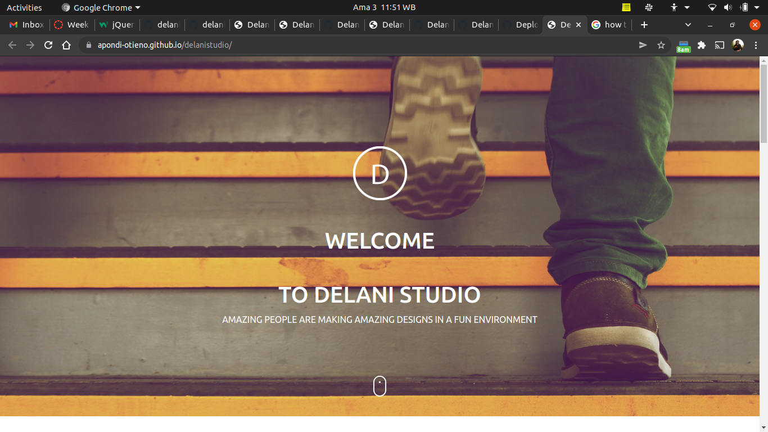Open the yellow notes icon in top bar

coord(625,7)
